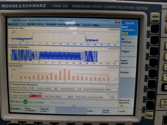Open Assign Views... hotkey
The height and width of the screenshot is (125, 167).
pos(110,111)
